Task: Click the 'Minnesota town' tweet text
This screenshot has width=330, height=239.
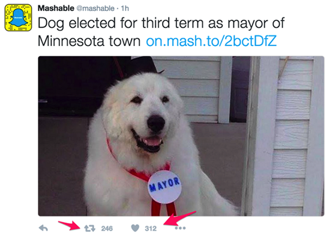Action: (89, 41)
